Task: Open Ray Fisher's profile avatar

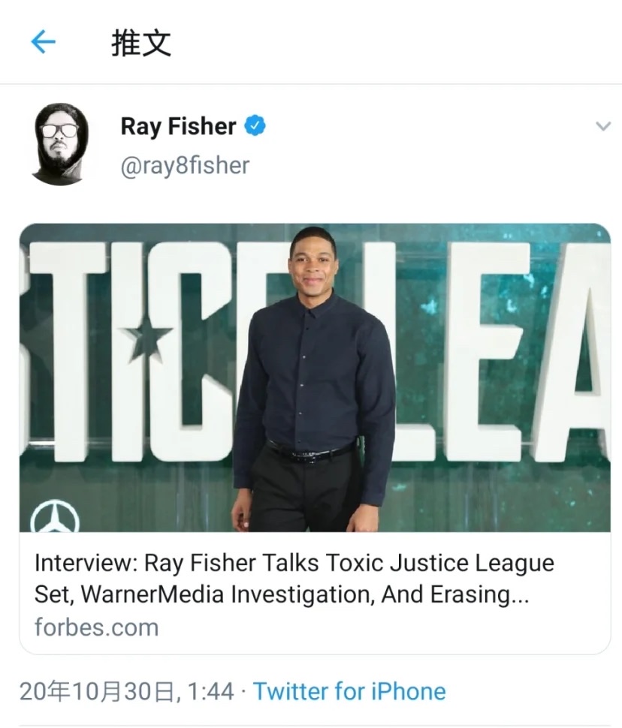Action: tap(60, 144)
